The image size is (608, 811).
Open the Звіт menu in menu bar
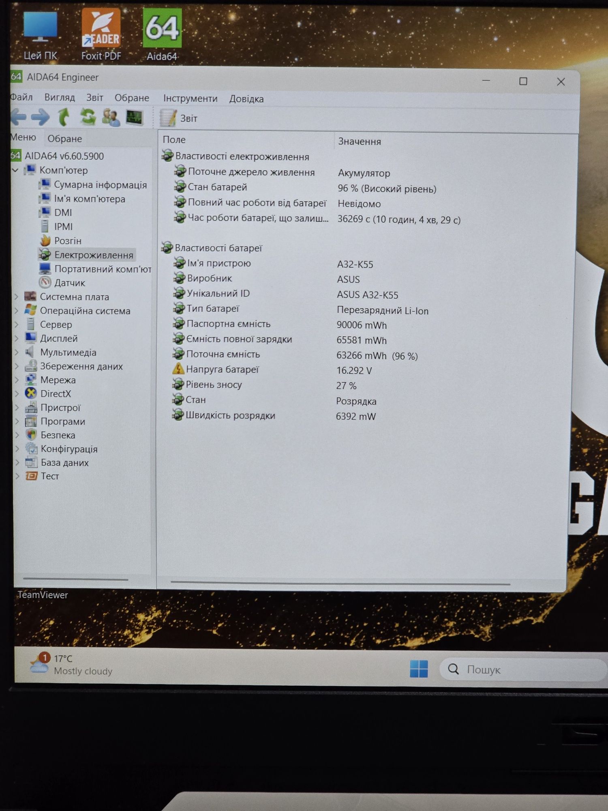click(94, 98)
